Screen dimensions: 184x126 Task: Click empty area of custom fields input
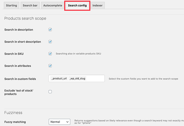[x=95, y=78]
